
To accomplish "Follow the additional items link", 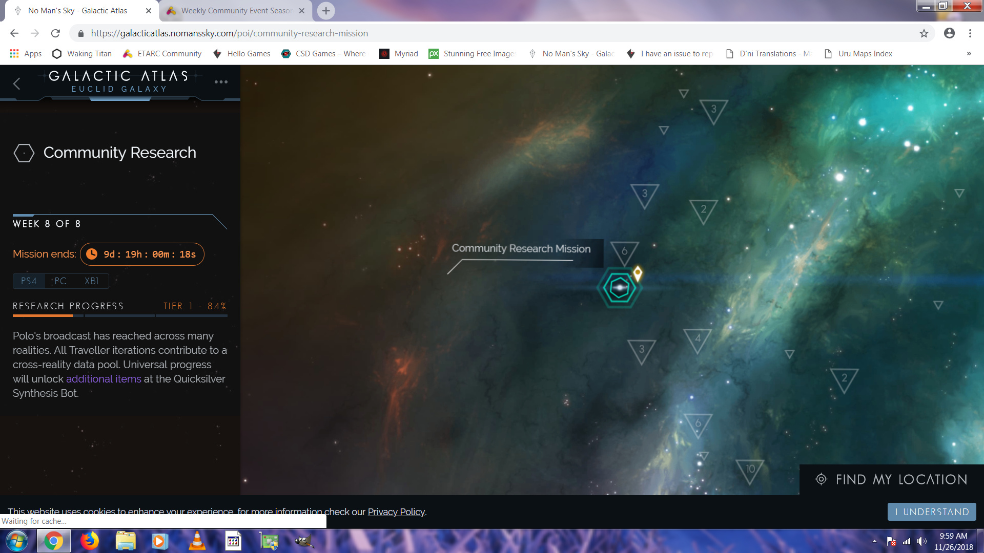I will [104, 379].
